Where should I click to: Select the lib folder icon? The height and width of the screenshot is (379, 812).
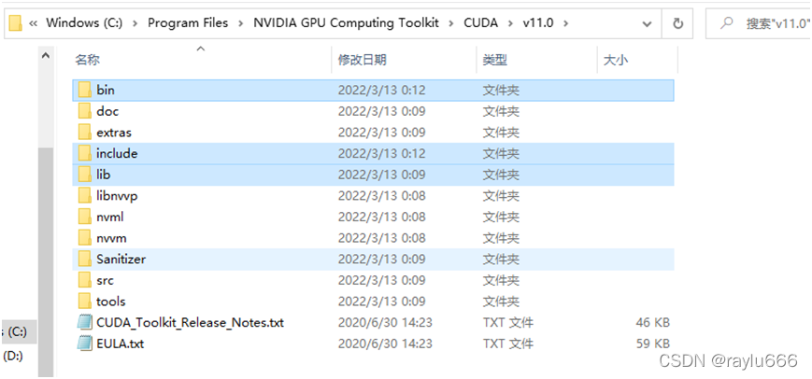84,175
